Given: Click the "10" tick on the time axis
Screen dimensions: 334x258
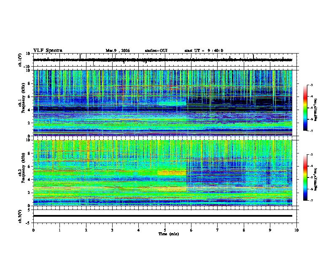Looking at the screenshot, I should (x=296, y=230).
